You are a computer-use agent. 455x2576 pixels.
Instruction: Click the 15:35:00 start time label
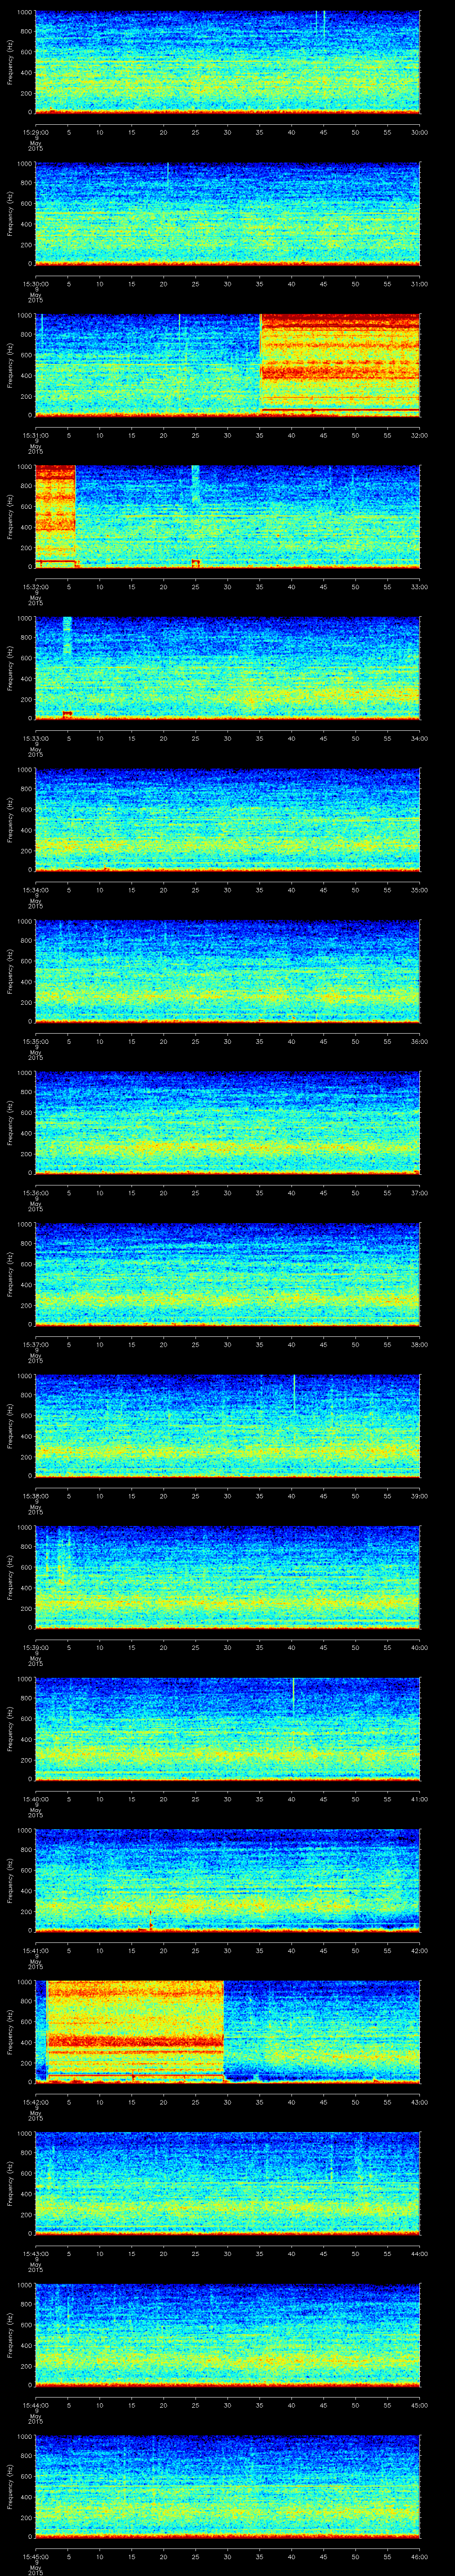35,1041
